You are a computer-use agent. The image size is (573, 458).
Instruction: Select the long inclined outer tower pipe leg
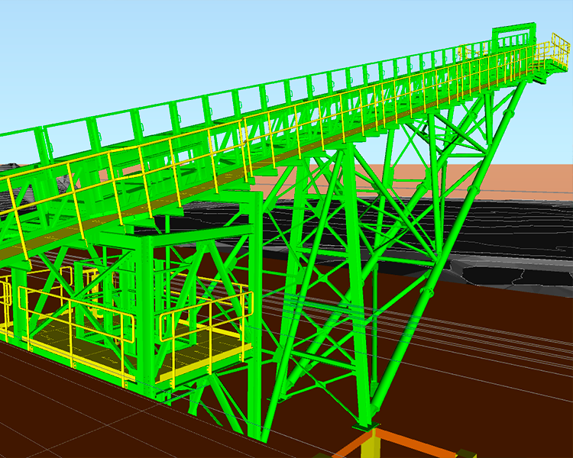[448, 245]
